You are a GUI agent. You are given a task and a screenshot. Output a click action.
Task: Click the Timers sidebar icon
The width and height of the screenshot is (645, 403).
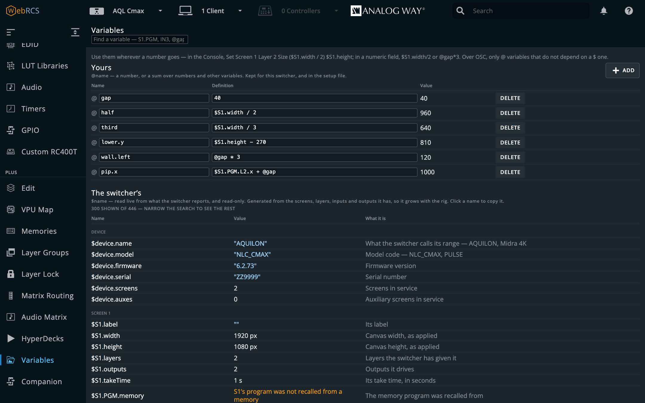[x=11, y=109]
